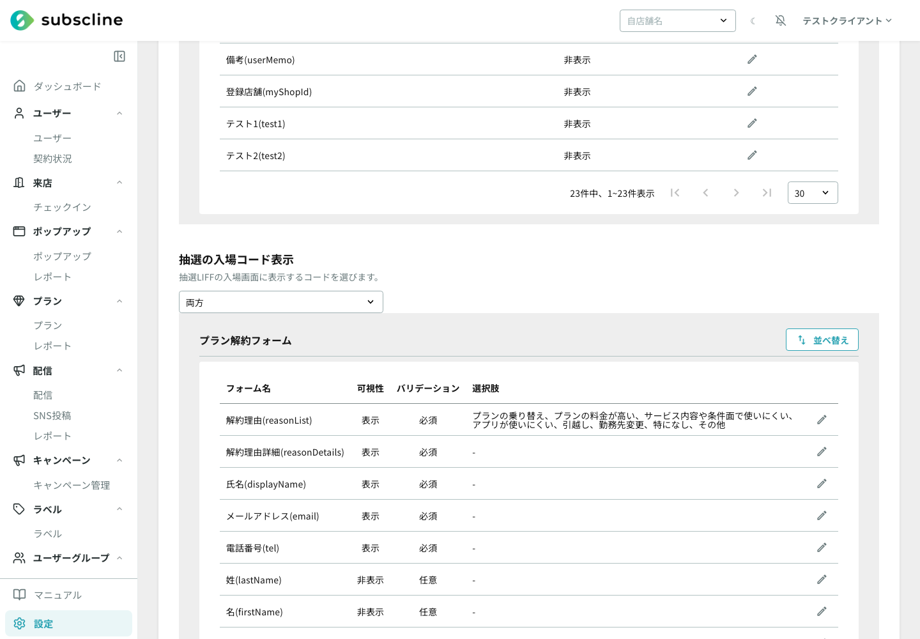
Task: Edit the テスト2(test2) row pencil icon
Action: 752,155
